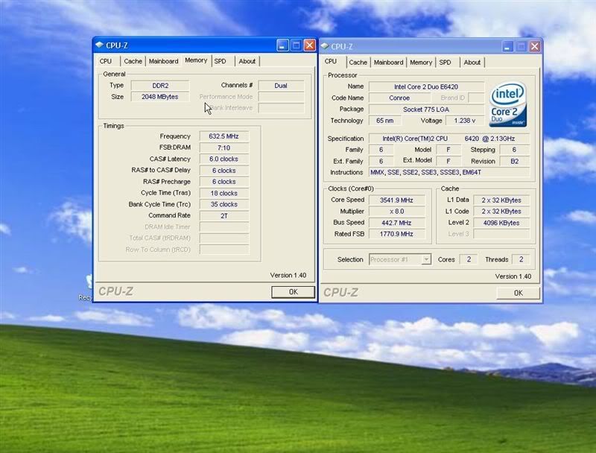Viewport: 596px width, 453px height.
Task: Switch to Mainboard tab in the memory timings window
Action: [163, 61]
